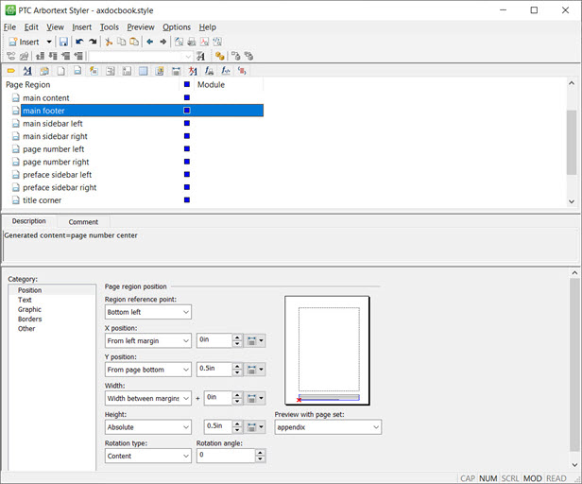Cut the selection with the scissors icon
This screenshot has width=582, height=484.
(109, 42)
